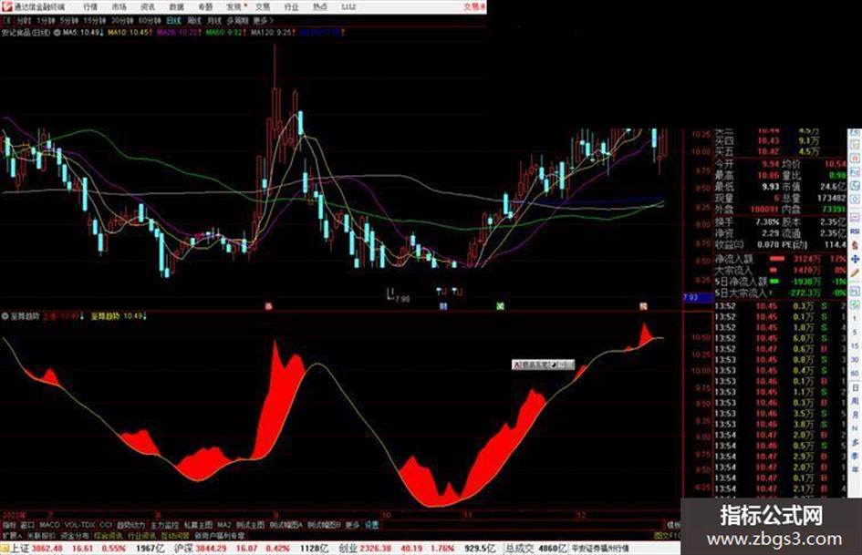Screen dimensions: 862x555
Task: Expand the 更多> period options
Action: (x=263, y=21)
